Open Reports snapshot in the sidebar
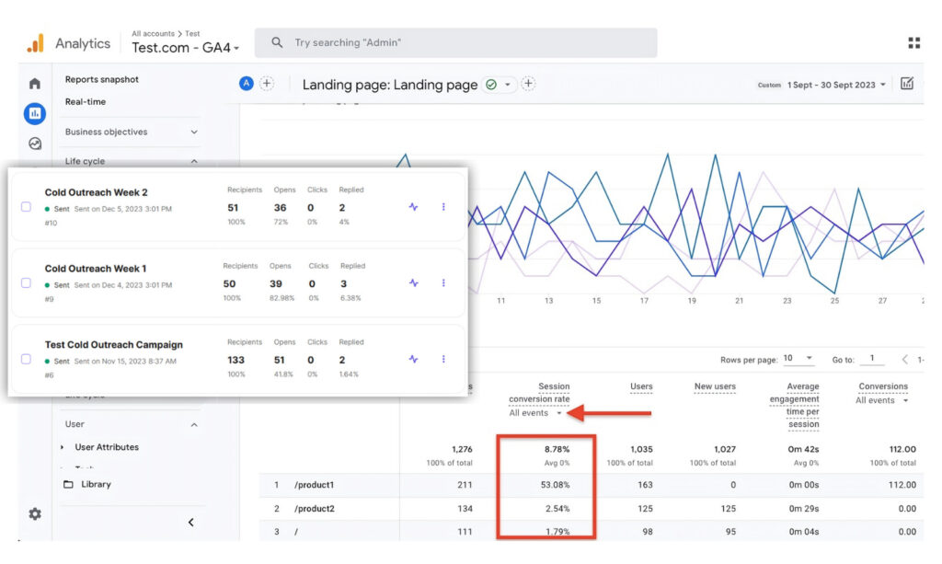Image resolution: width=942 pixels, height=564 pixels. tap(102, 79)
